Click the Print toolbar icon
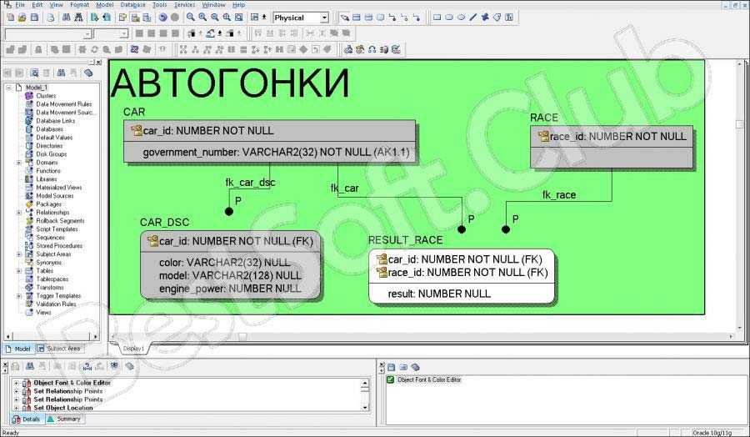 point(50,18)
